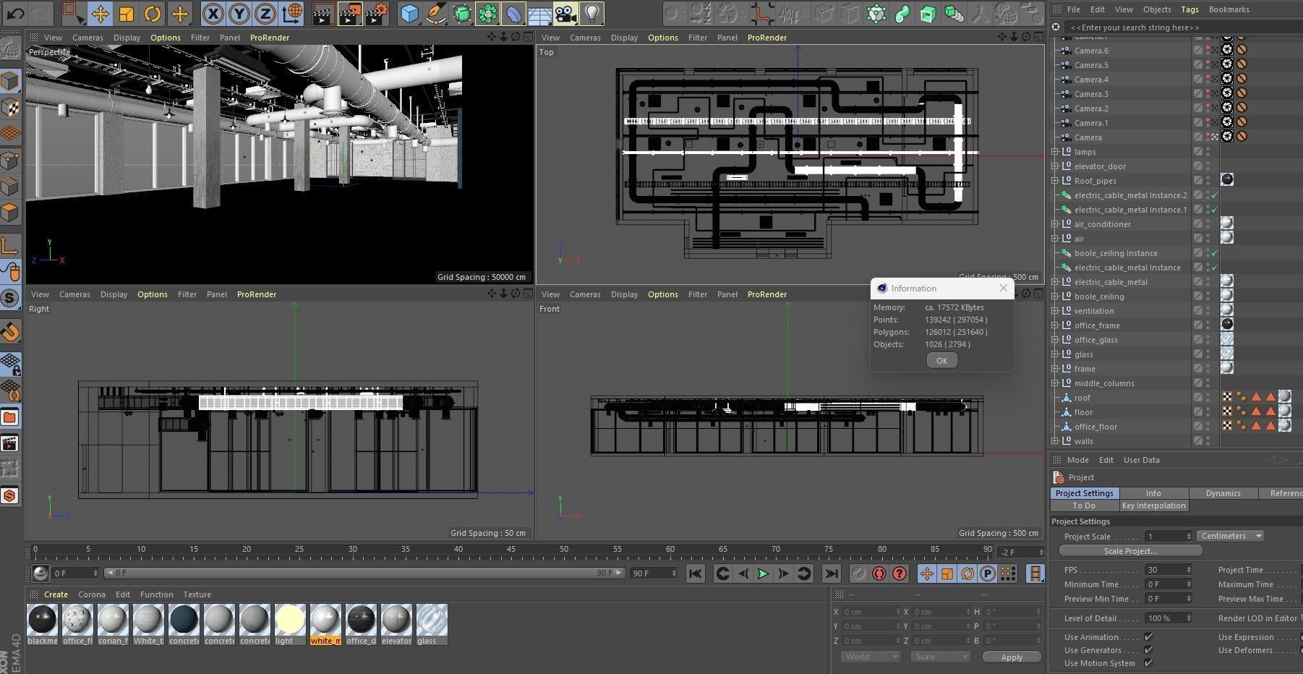Expand the walls object group
1303x674 pixels.
tap(1055, 441)
